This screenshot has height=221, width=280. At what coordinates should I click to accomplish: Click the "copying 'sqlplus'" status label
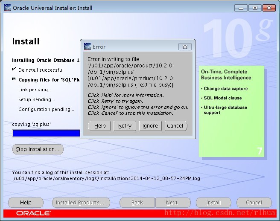[32, 124]
